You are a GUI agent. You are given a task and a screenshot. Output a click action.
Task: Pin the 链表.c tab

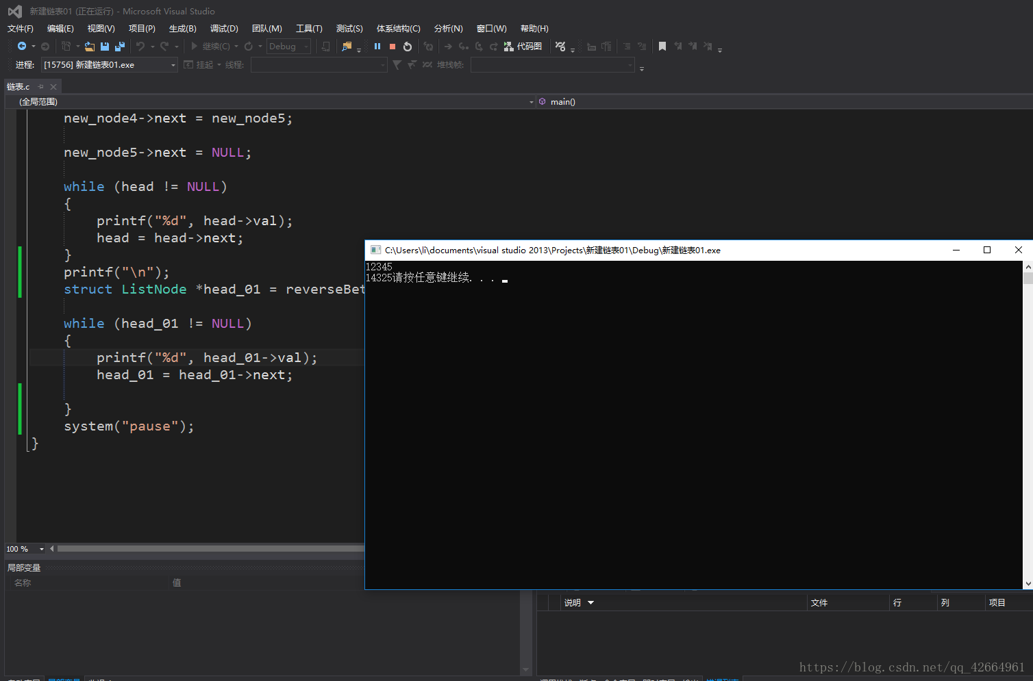pos(41,86)
